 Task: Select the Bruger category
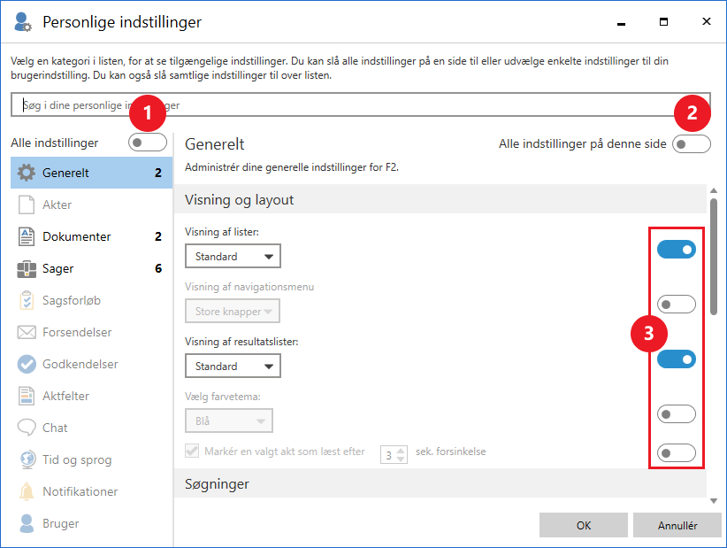tap(60, 523)
